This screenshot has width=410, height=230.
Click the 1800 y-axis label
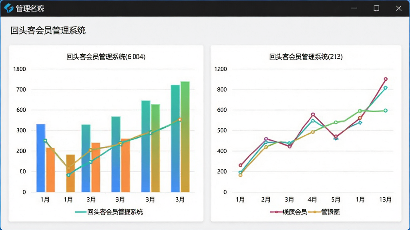coord(20,69)
